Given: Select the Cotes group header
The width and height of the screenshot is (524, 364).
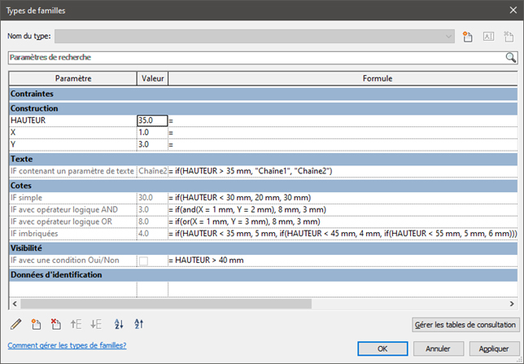Looking at the screenshot, I should (264, 186).
